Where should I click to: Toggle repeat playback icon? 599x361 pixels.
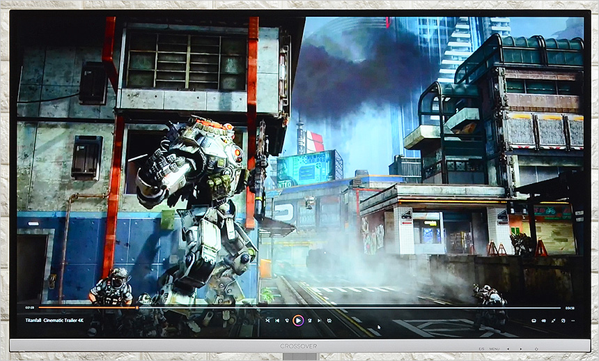(x=329, y=321)
